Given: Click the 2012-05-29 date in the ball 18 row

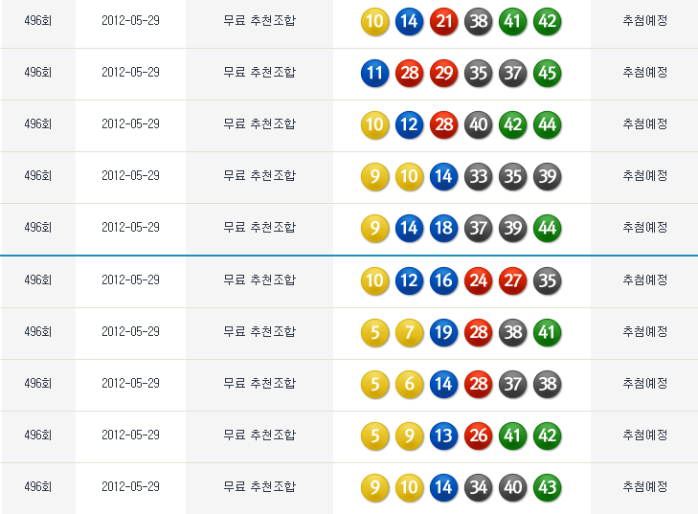Looking at the screenshot, I should click(130, 227).
